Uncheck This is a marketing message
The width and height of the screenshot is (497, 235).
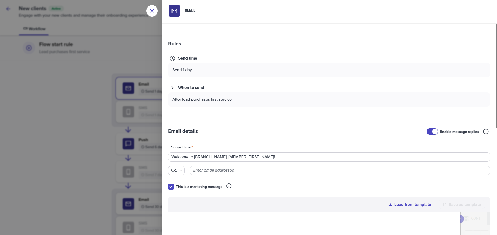171,187
